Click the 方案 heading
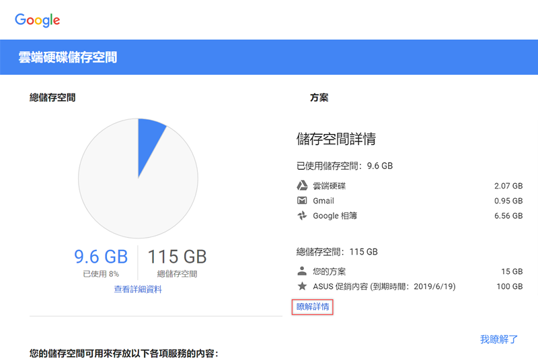538x359 pixels. [319, 98]
